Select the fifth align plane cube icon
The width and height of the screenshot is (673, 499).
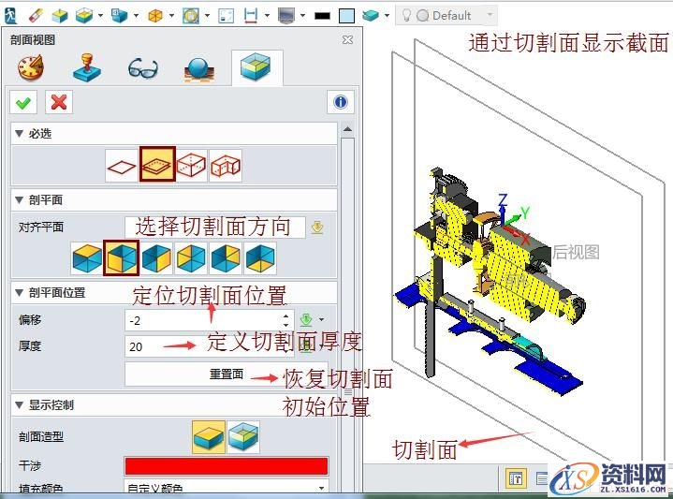(226, 258)
